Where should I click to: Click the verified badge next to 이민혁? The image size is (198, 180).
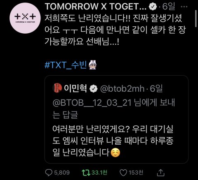click(94, 89)
